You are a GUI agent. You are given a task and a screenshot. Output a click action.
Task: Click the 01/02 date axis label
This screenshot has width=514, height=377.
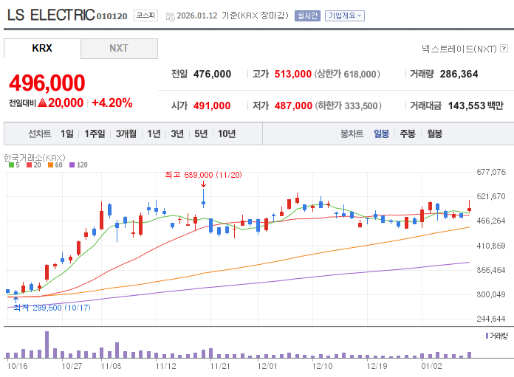click(431, 366)
